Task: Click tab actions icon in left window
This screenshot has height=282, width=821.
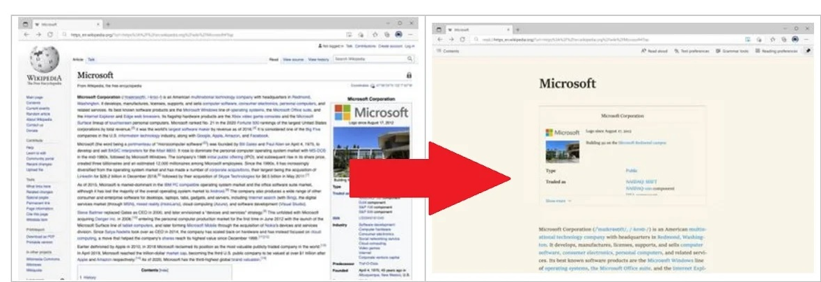Action: 24,24
